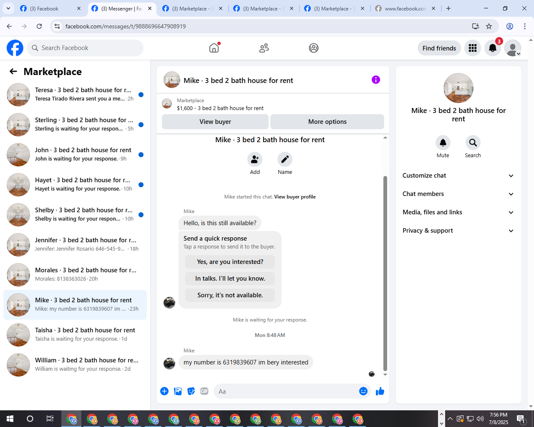This screenshot has height=427, width=534.
Task: Go back using the Marketplace back arrow
Action: (13, 71)
